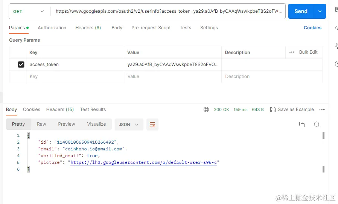Open the googleusercontent picture URL link
The image size is (338, 204).
tap(143, 162)
